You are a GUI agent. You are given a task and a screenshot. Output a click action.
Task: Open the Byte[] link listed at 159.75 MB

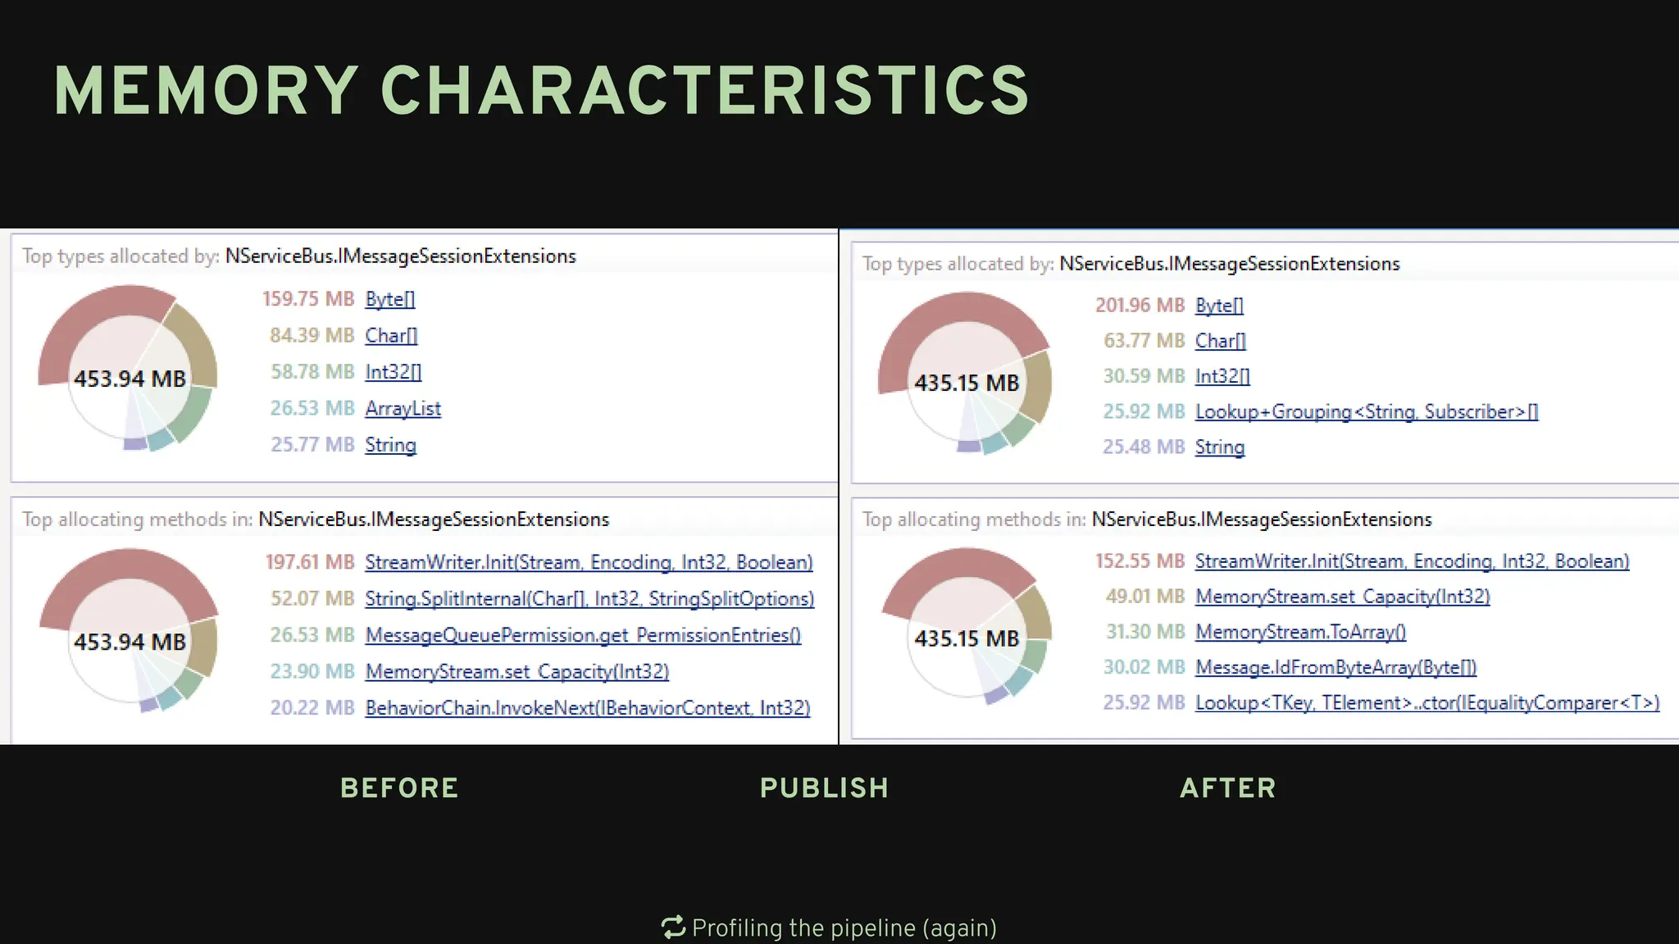click(390, 299)
